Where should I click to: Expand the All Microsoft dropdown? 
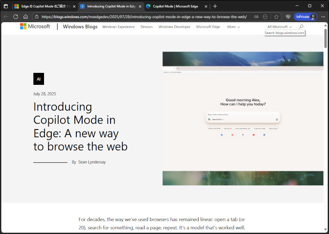(x=279, y=27)
